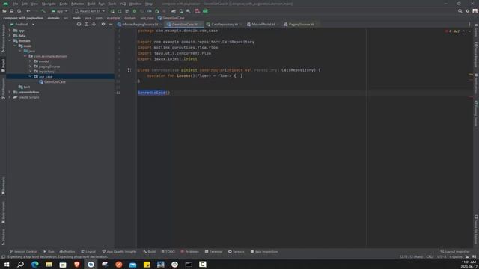Screen dimensions: 479x269
Task: Open the Android project view dropdown
Action: 23,24
